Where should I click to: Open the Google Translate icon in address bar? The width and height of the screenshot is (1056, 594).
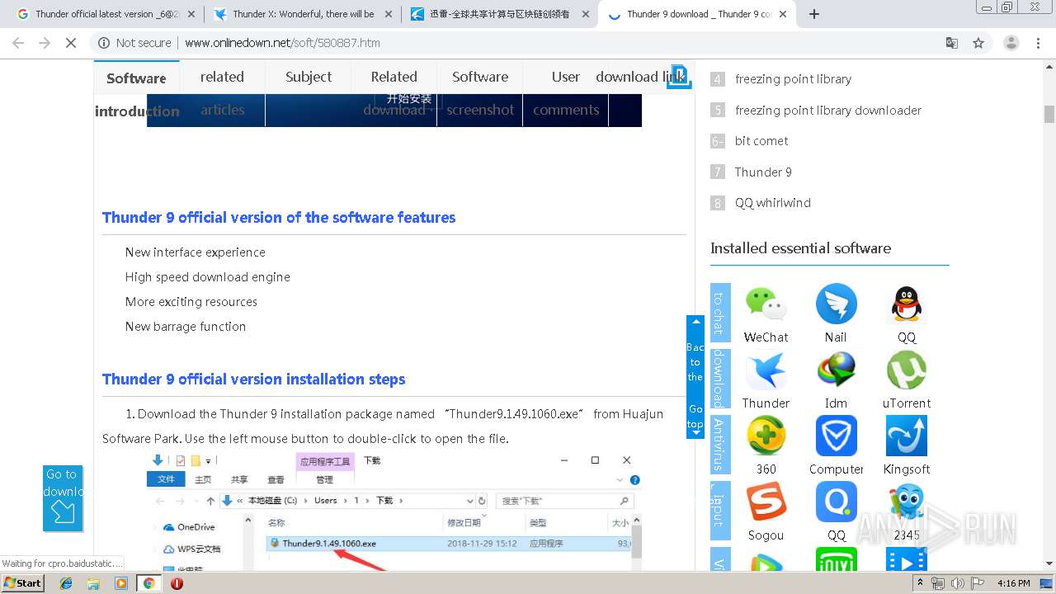951,43
